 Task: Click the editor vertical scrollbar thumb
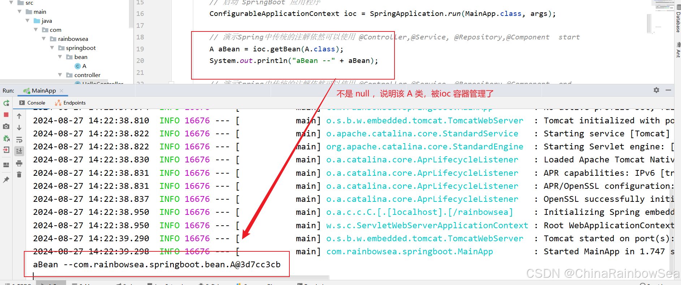click(x=649, y=24)
